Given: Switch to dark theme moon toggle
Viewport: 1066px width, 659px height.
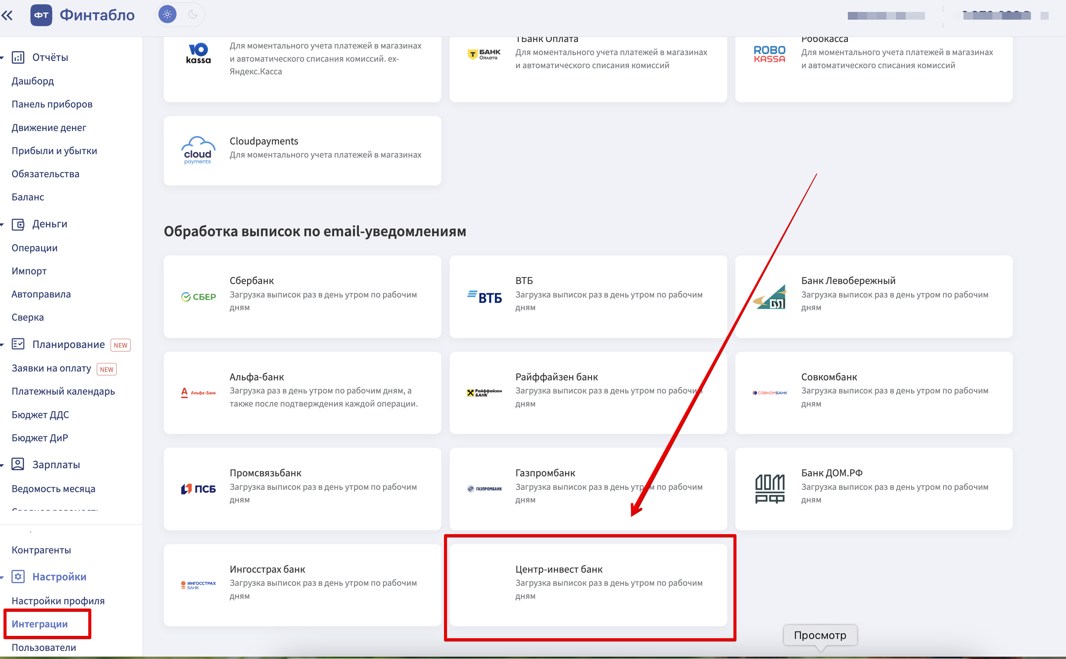Looking at the screenshot, I should (193, 15).
